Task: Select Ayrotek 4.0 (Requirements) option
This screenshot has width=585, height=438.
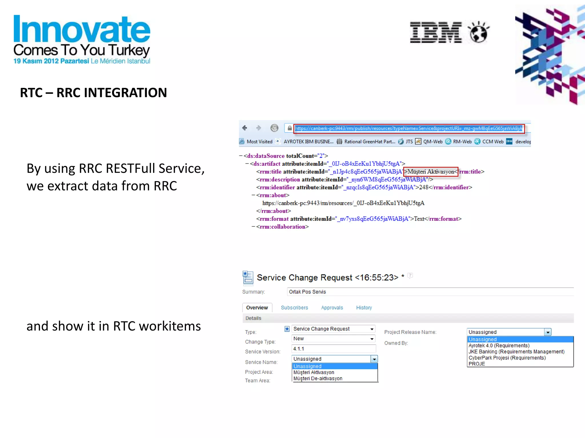Action: [520, 346]
